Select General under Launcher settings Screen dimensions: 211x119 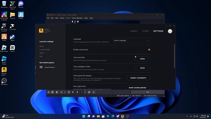pyautogui.click(x=42, y=46)
